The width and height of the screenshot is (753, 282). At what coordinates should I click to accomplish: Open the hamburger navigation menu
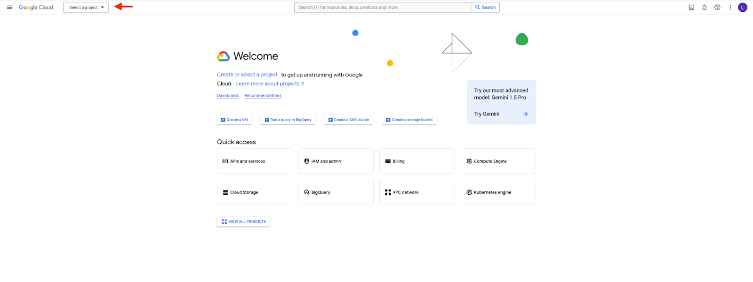click(x=9, y=8)
